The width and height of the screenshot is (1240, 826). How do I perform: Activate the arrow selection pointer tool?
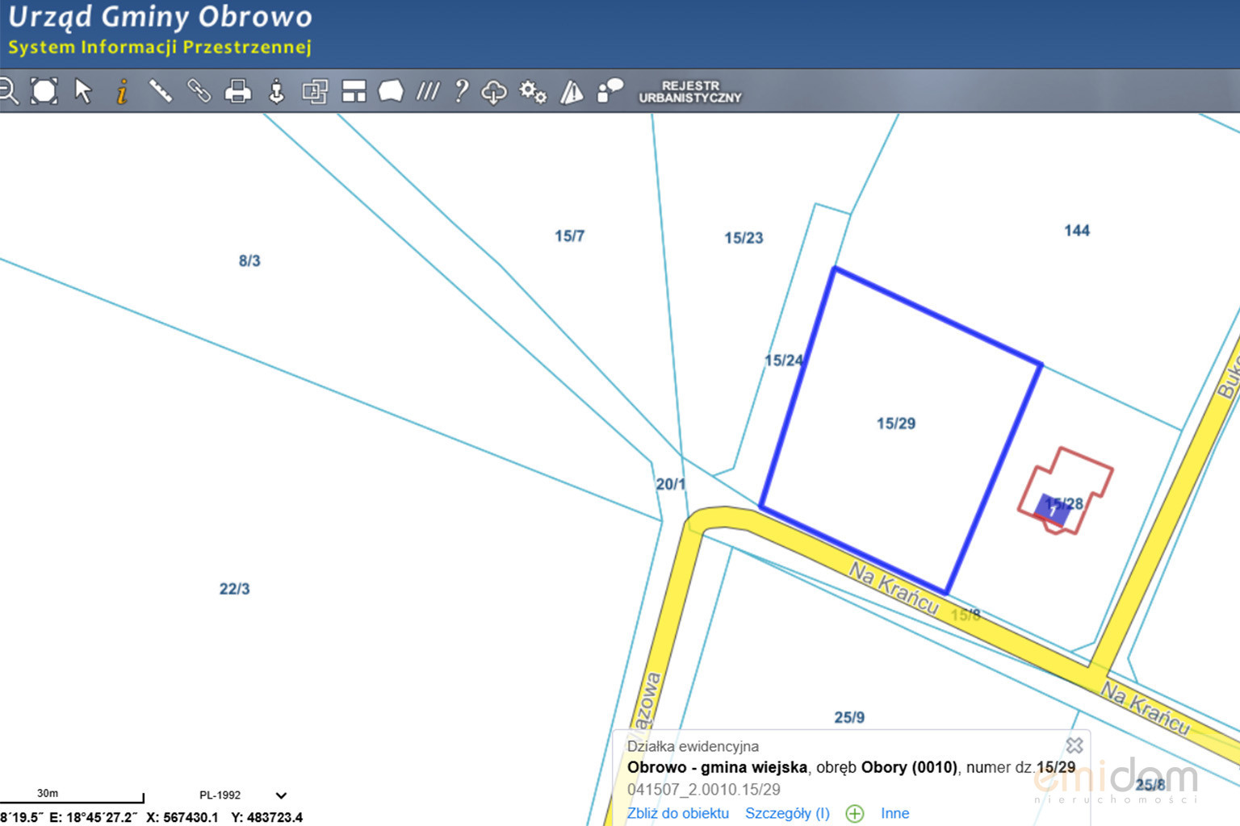(83, 90)
